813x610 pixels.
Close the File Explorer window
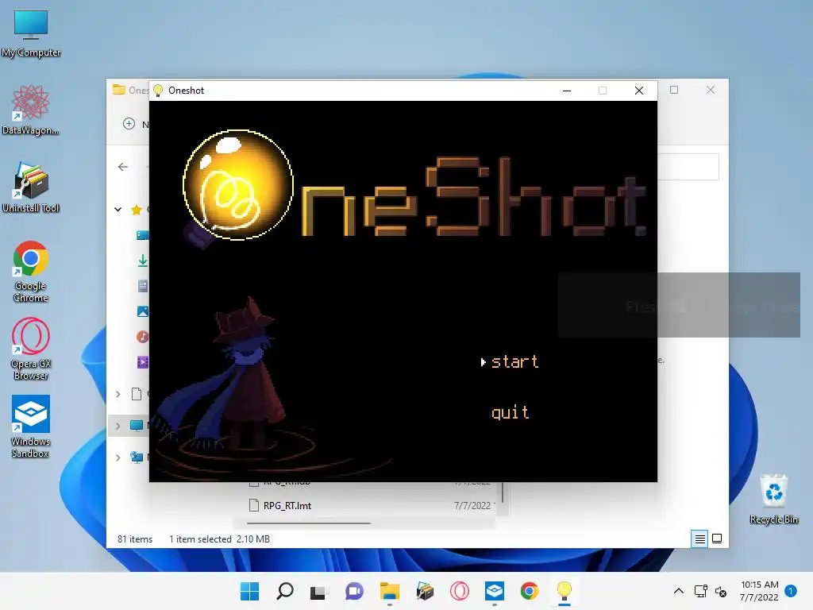click(x=711, y=90)
